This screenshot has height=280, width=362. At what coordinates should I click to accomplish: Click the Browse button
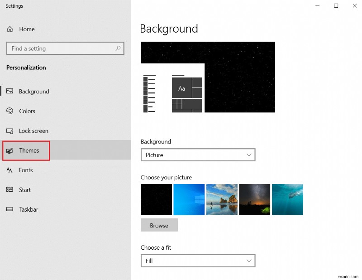159,225
